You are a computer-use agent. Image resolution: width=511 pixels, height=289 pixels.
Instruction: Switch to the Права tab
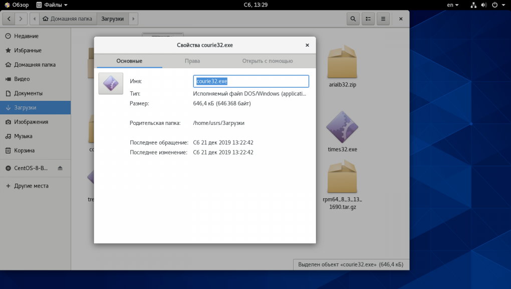[x=192, y=61]
